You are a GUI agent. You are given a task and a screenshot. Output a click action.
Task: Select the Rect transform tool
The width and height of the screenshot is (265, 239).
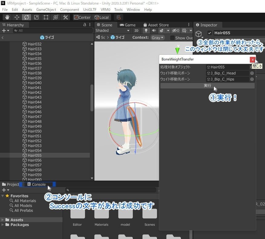click(x=46, y=17)
